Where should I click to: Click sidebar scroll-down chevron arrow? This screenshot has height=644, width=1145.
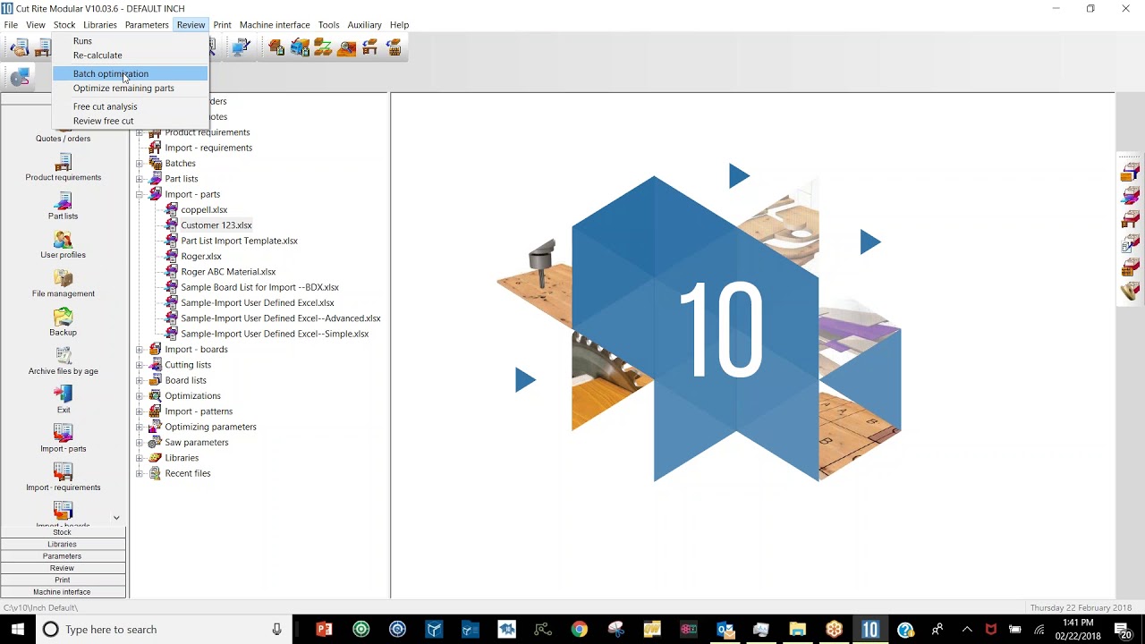[x=116, y=518]
